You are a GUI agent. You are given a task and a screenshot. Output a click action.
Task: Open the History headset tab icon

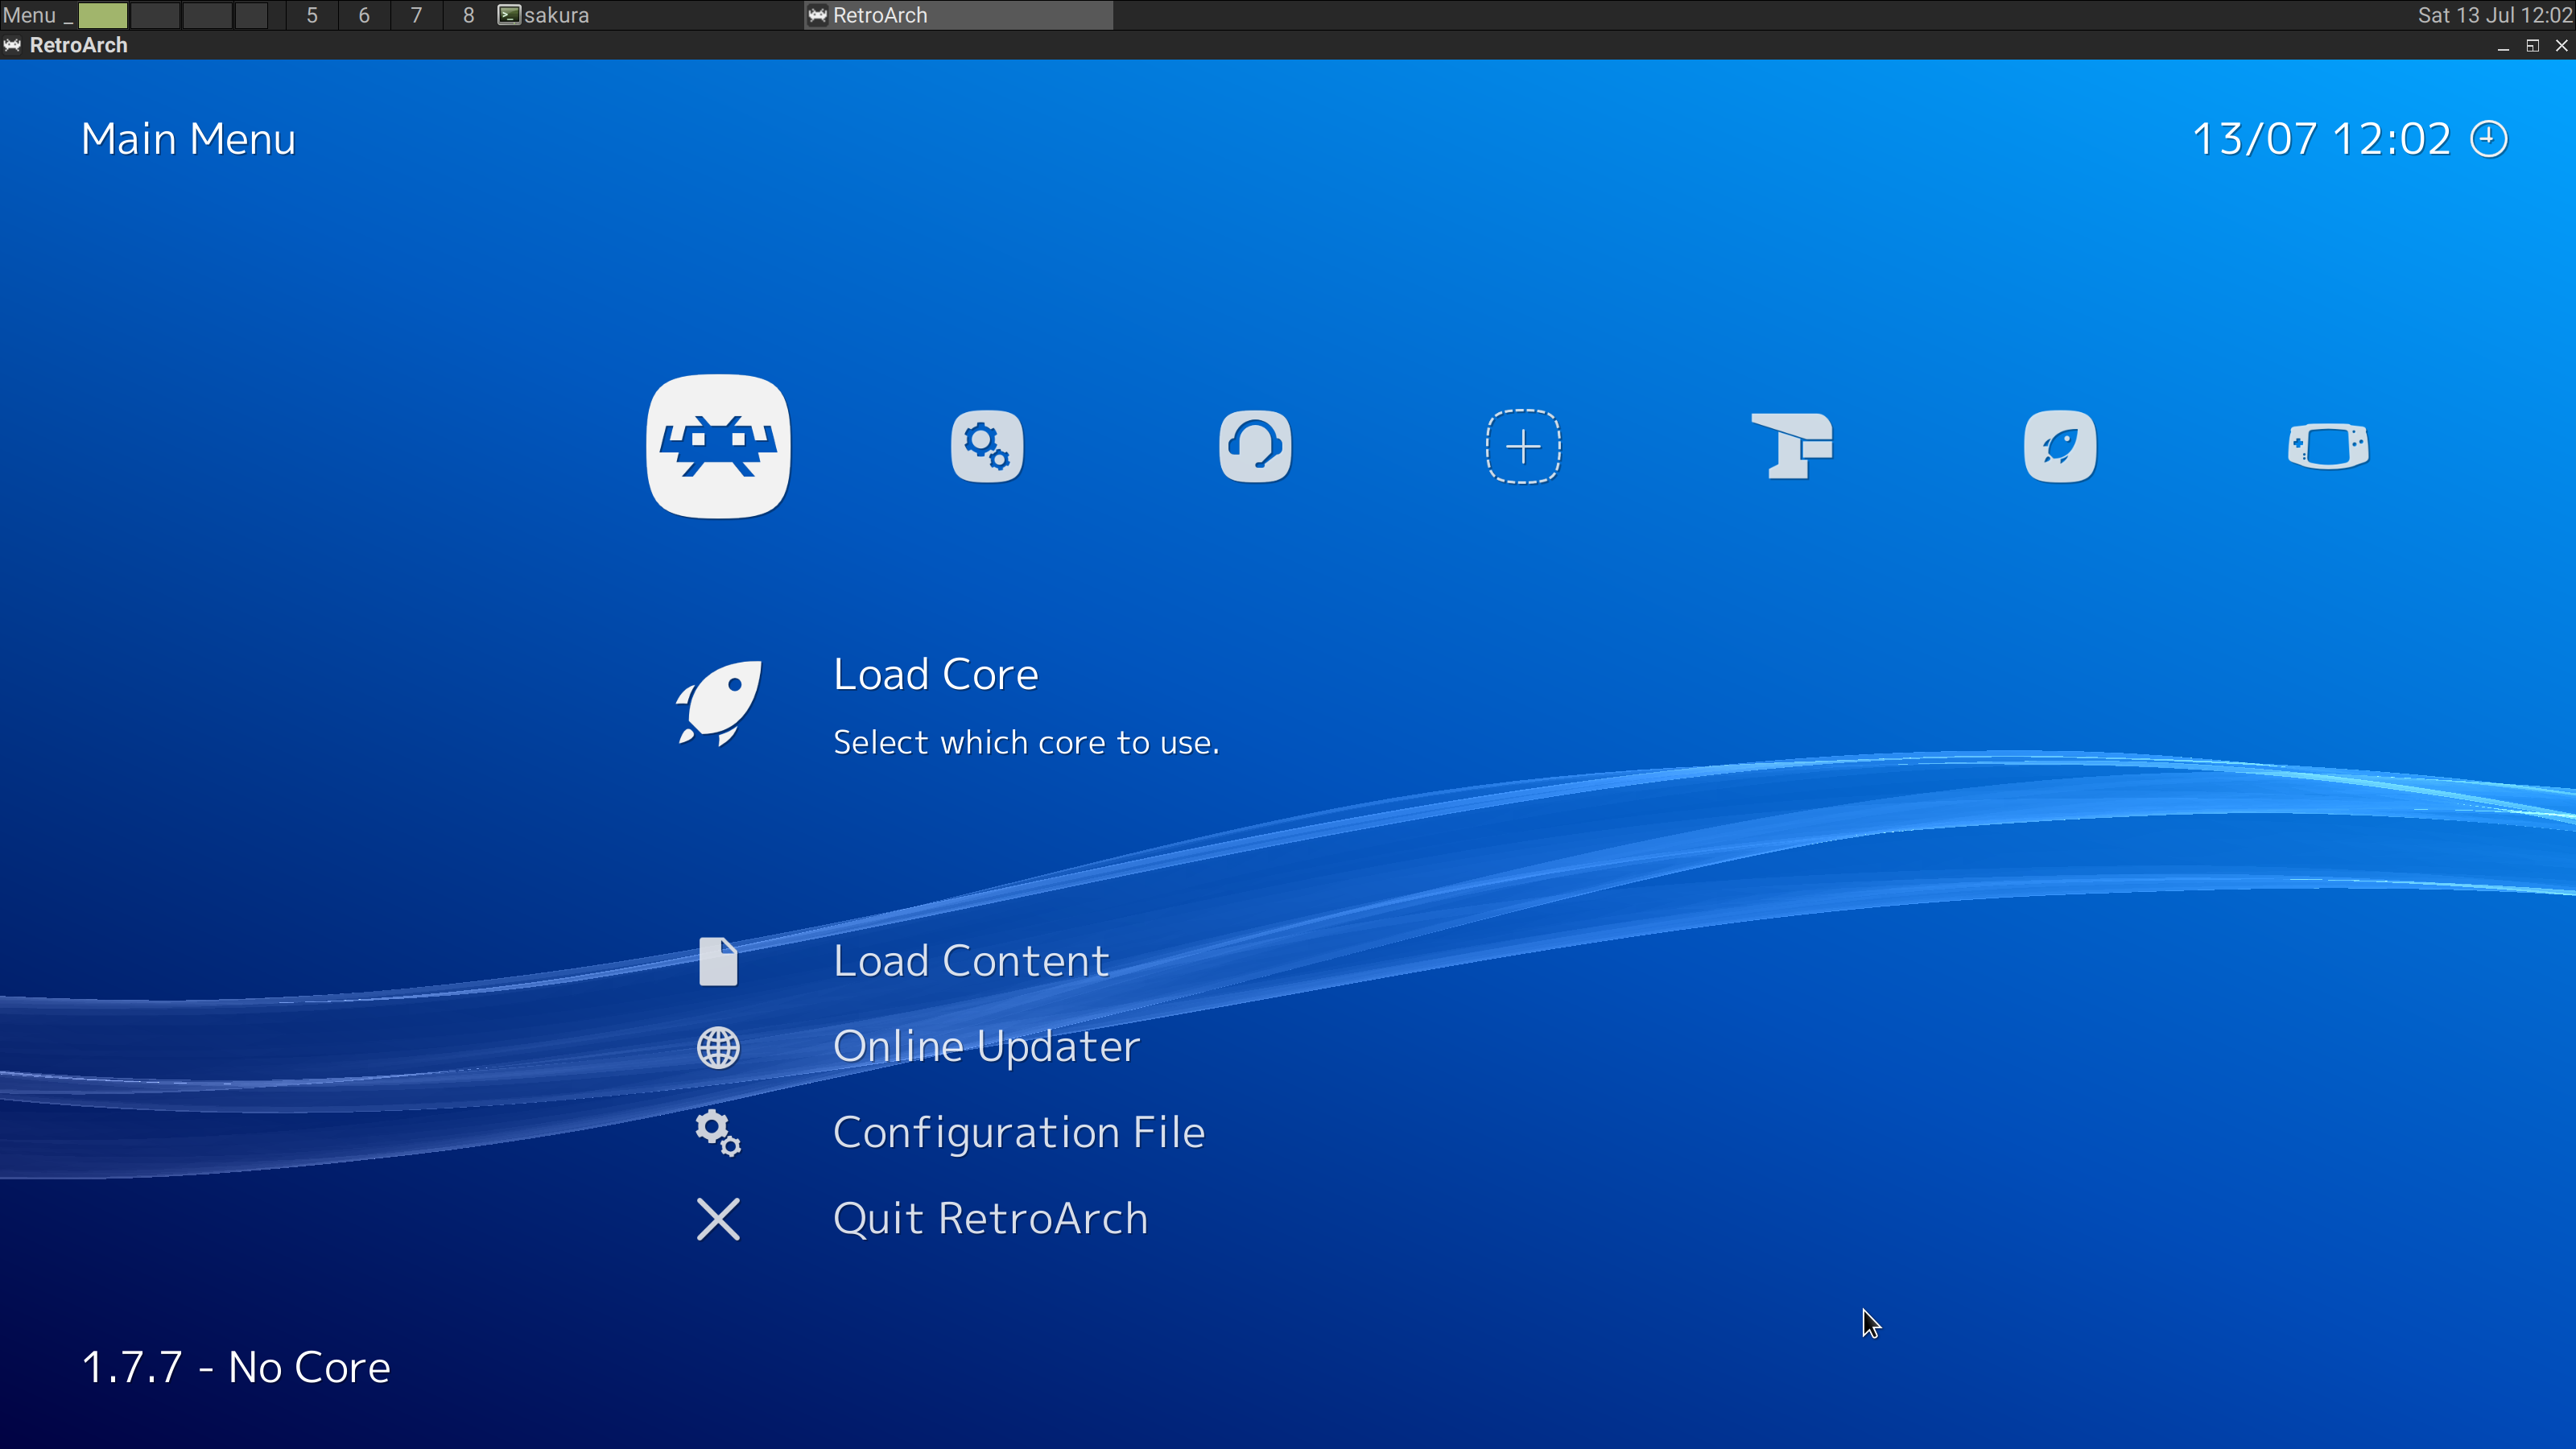pos(1255,446)
